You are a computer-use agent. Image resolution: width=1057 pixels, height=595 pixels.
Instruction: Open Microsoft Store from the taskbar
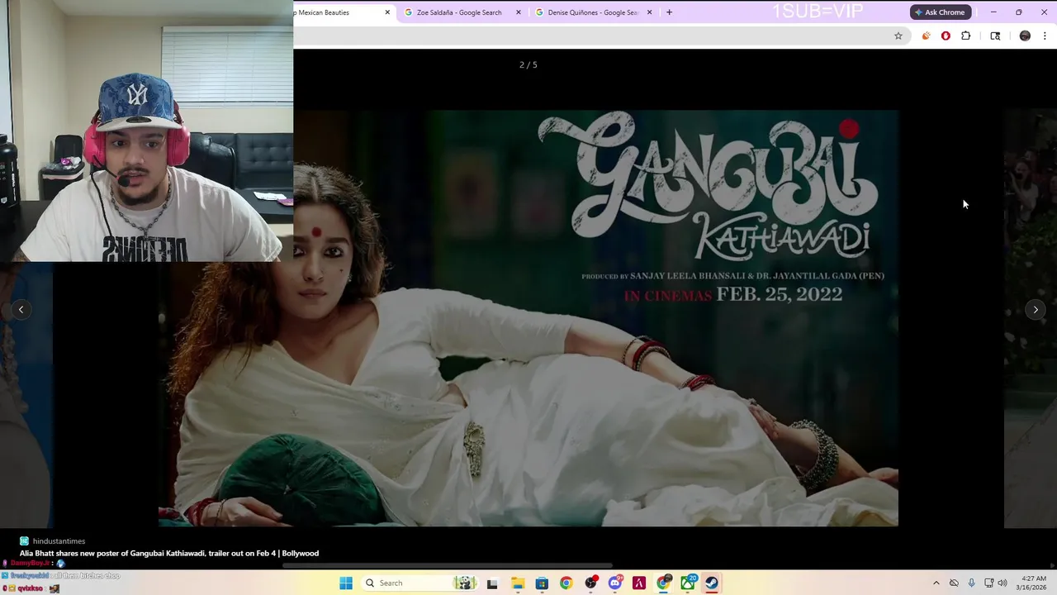tap(542, 583)
